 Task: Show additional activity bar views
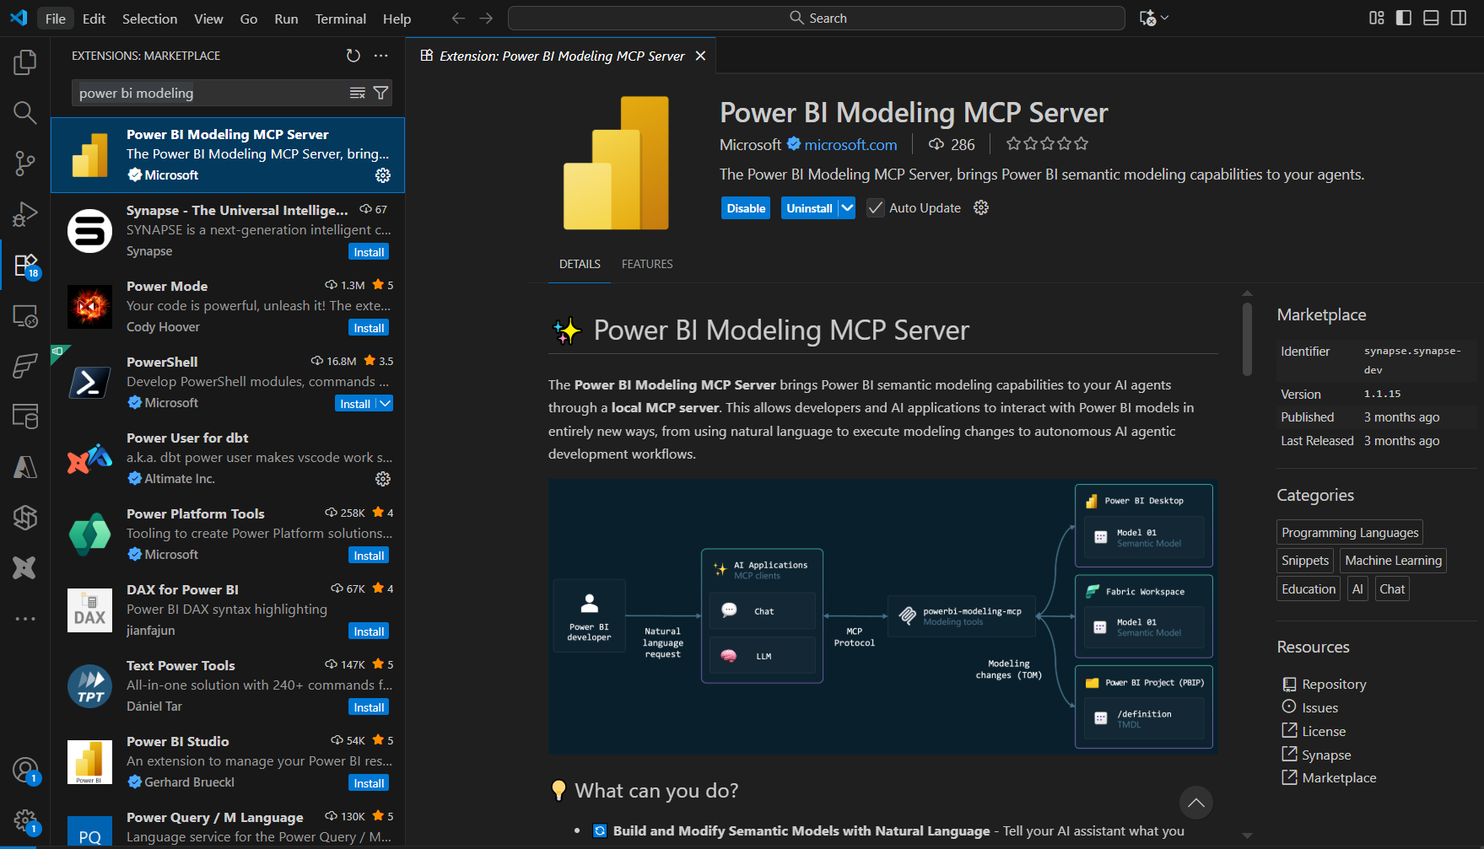(25, 618)
